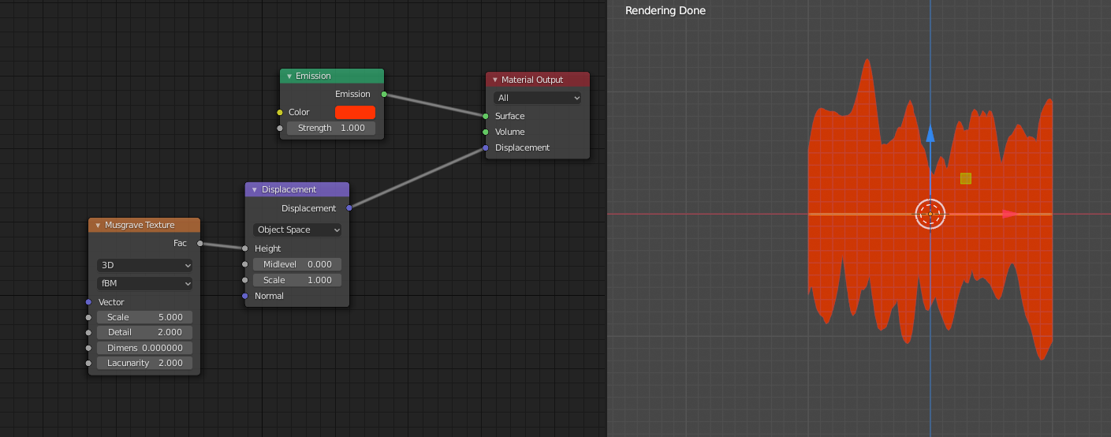
Task: Click the Displacement Scale input socket
Action: click(x=245, y=280)
